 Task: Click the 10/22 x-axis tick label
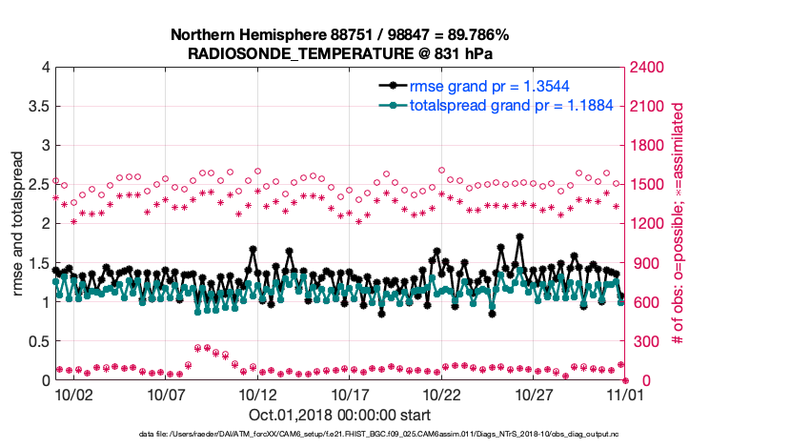point(442,394)
